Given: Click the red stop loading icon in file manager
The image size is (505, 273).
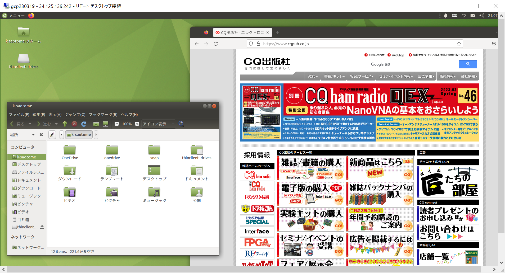Looking at the screenshot, I should [x=74, y=124].
